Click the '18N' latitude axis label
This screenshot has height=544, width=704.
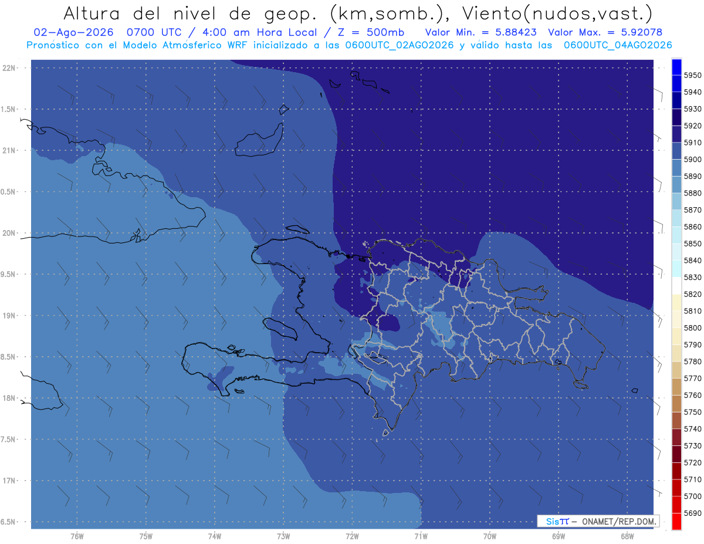click(x=9, y=398)
